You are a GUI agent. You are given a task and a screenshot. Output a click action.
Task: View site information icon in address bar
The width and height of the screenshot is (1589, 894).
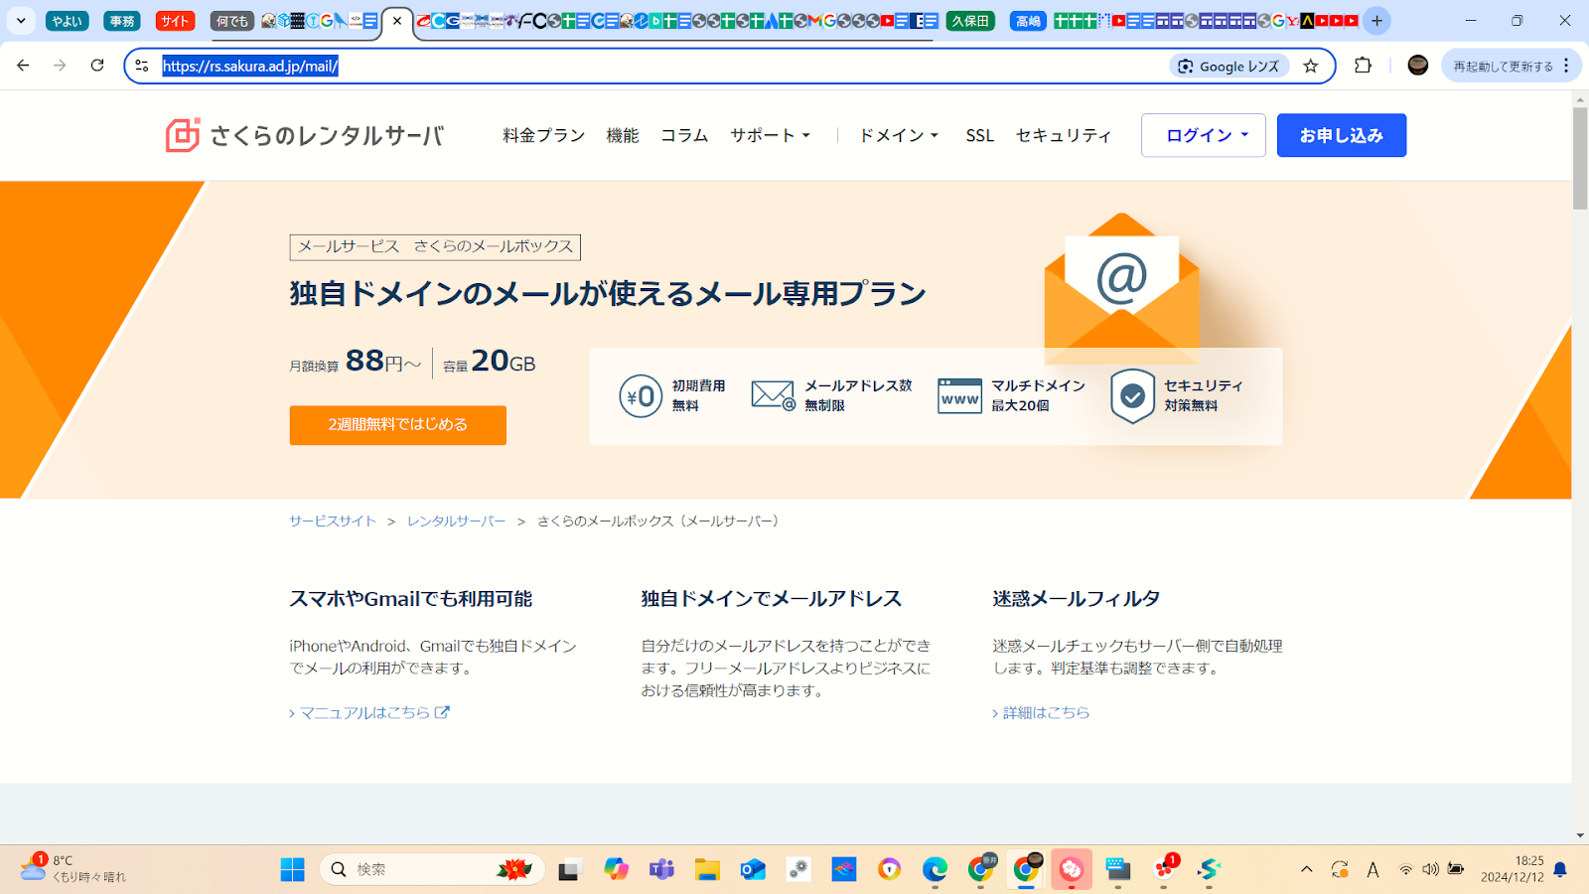click(142, 66)
